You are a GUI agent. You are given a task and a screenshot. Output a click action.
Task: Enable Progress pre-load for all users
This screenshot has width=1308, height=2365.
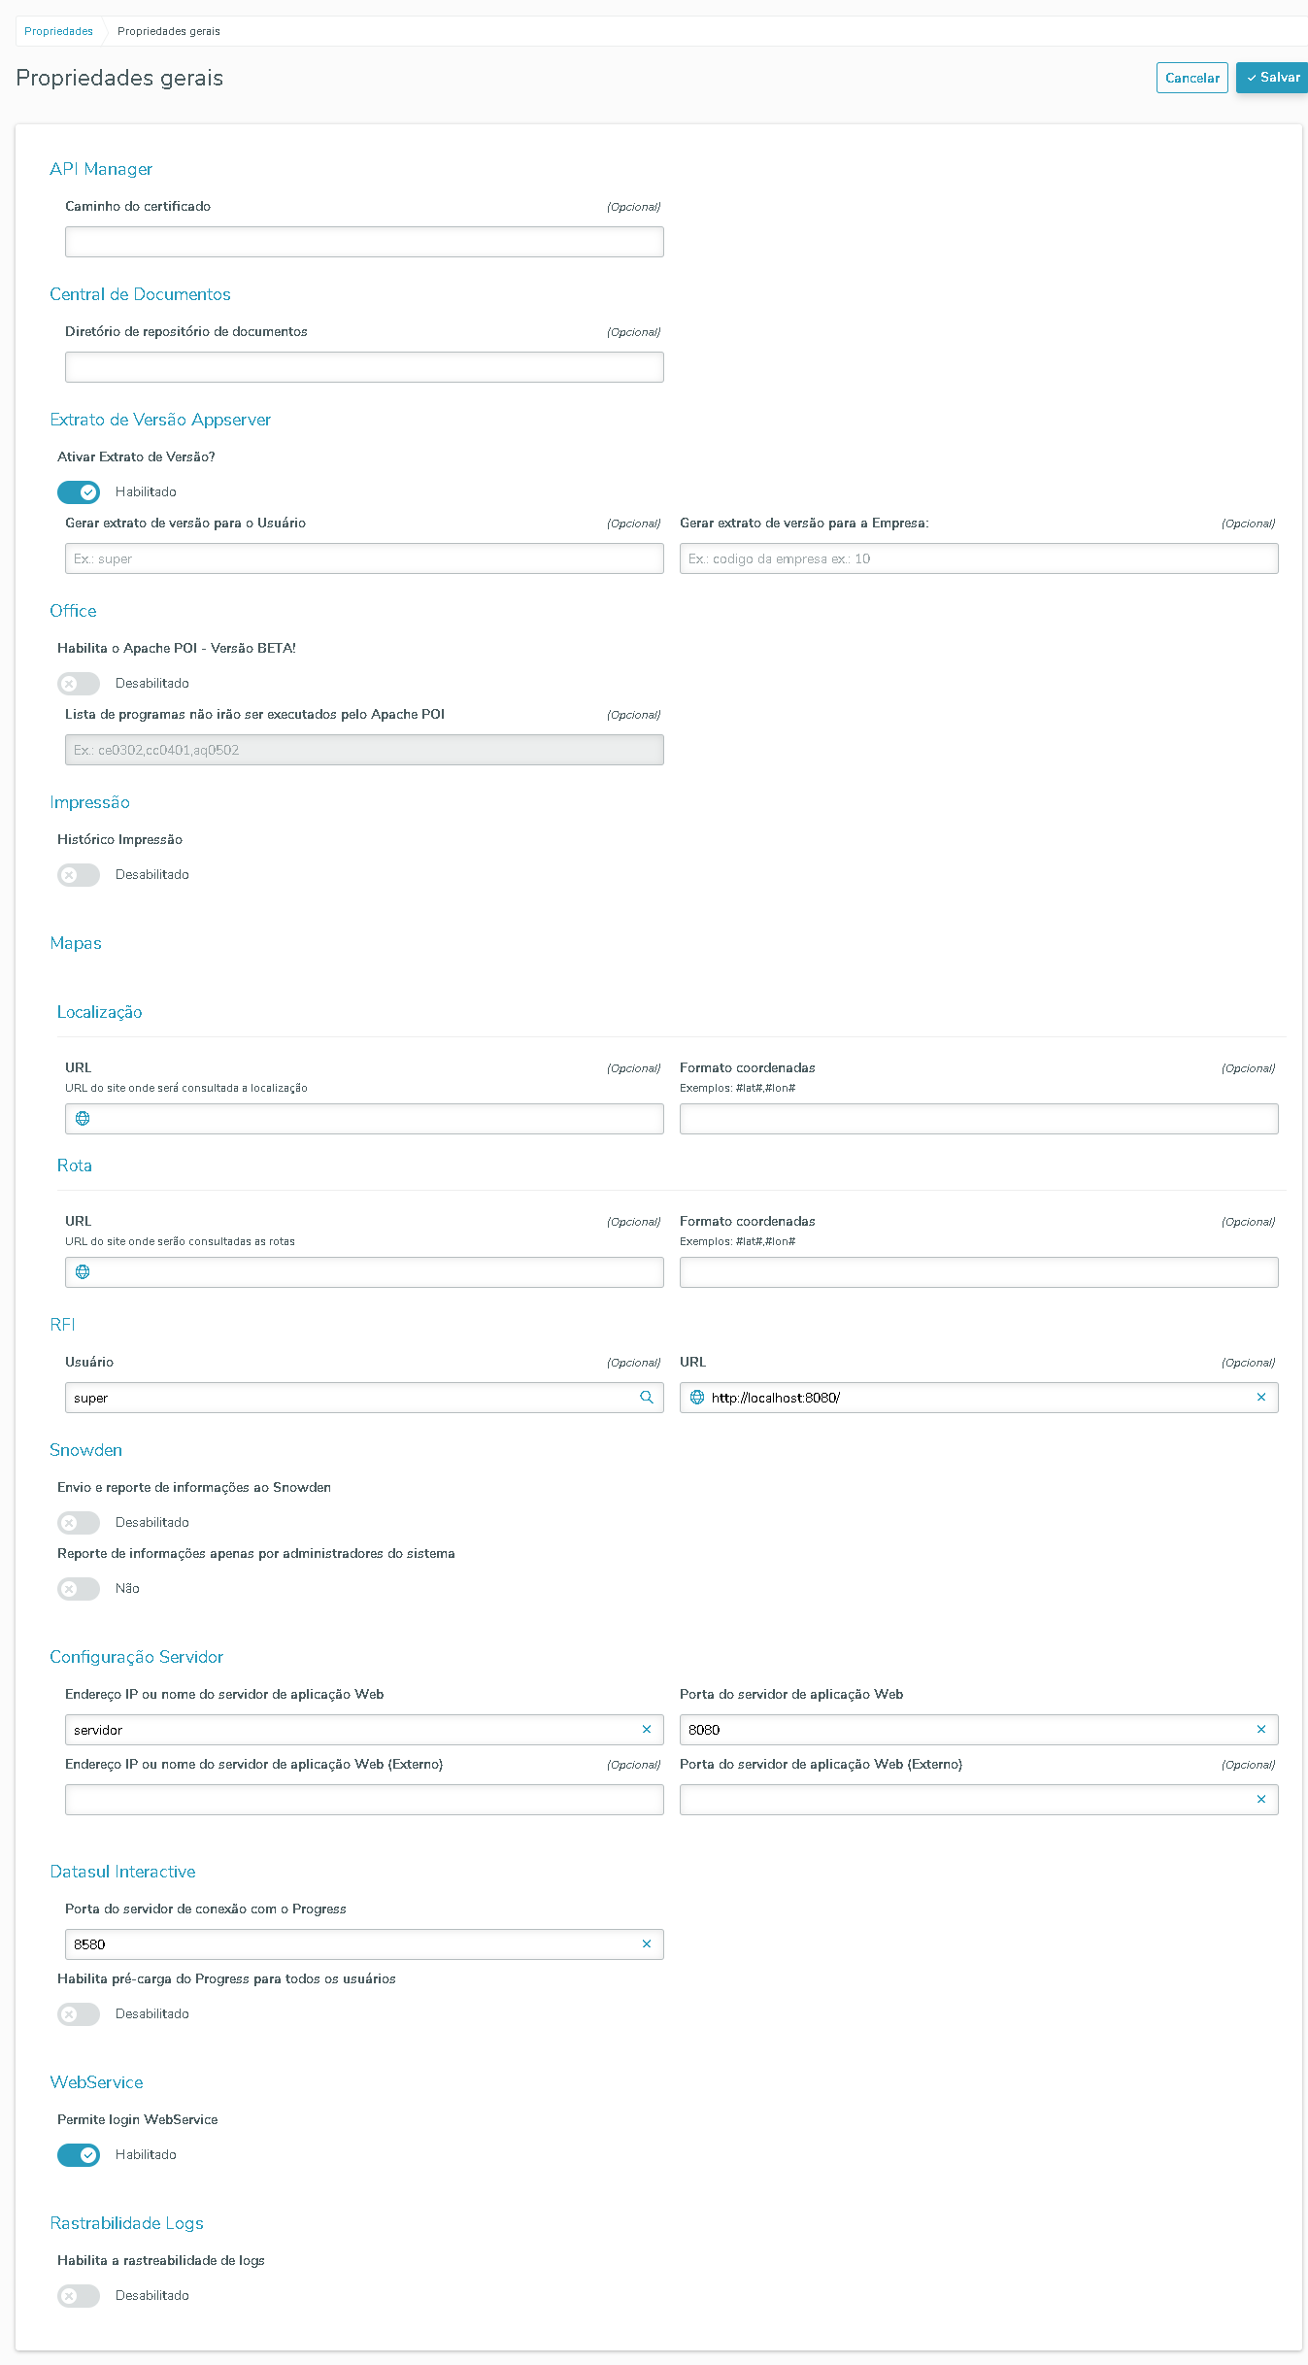coord(79,2014)
